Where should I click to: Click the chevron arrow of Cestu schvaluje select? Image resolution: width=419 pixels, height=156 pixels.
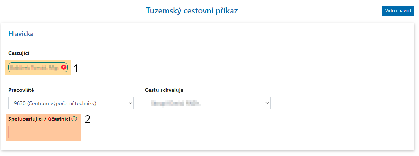coord(267,103)
